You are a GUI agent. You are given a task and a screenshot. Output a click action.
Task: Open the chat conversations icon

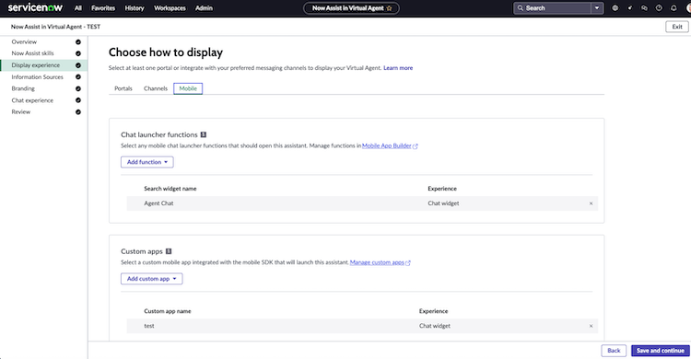click(x=644, y=8)
